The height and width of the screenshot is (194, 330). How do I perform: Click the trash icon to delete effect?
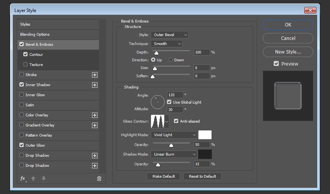click(x=99, y=178)
